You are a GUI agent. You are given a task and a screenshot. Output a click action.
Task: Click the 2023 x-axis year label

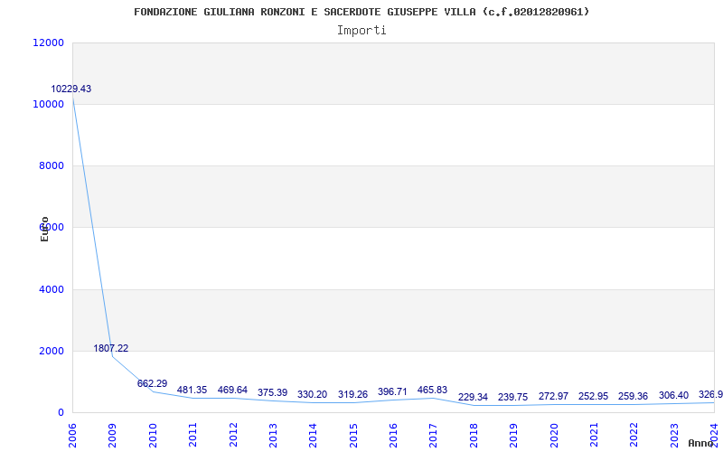point(674,436)
